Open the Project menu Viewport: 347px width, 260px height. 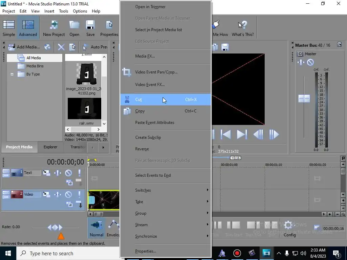(8, 11)
